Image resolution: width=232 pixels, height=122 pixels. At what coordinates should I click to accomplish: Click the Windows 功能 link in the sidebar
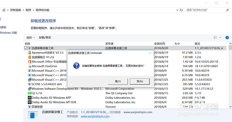click(8, 33)
